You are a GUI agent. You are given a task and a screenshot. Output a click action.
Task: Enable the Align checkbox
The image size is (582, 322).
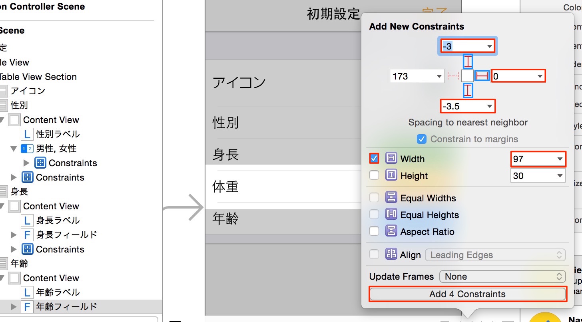[x=374, y=254]
